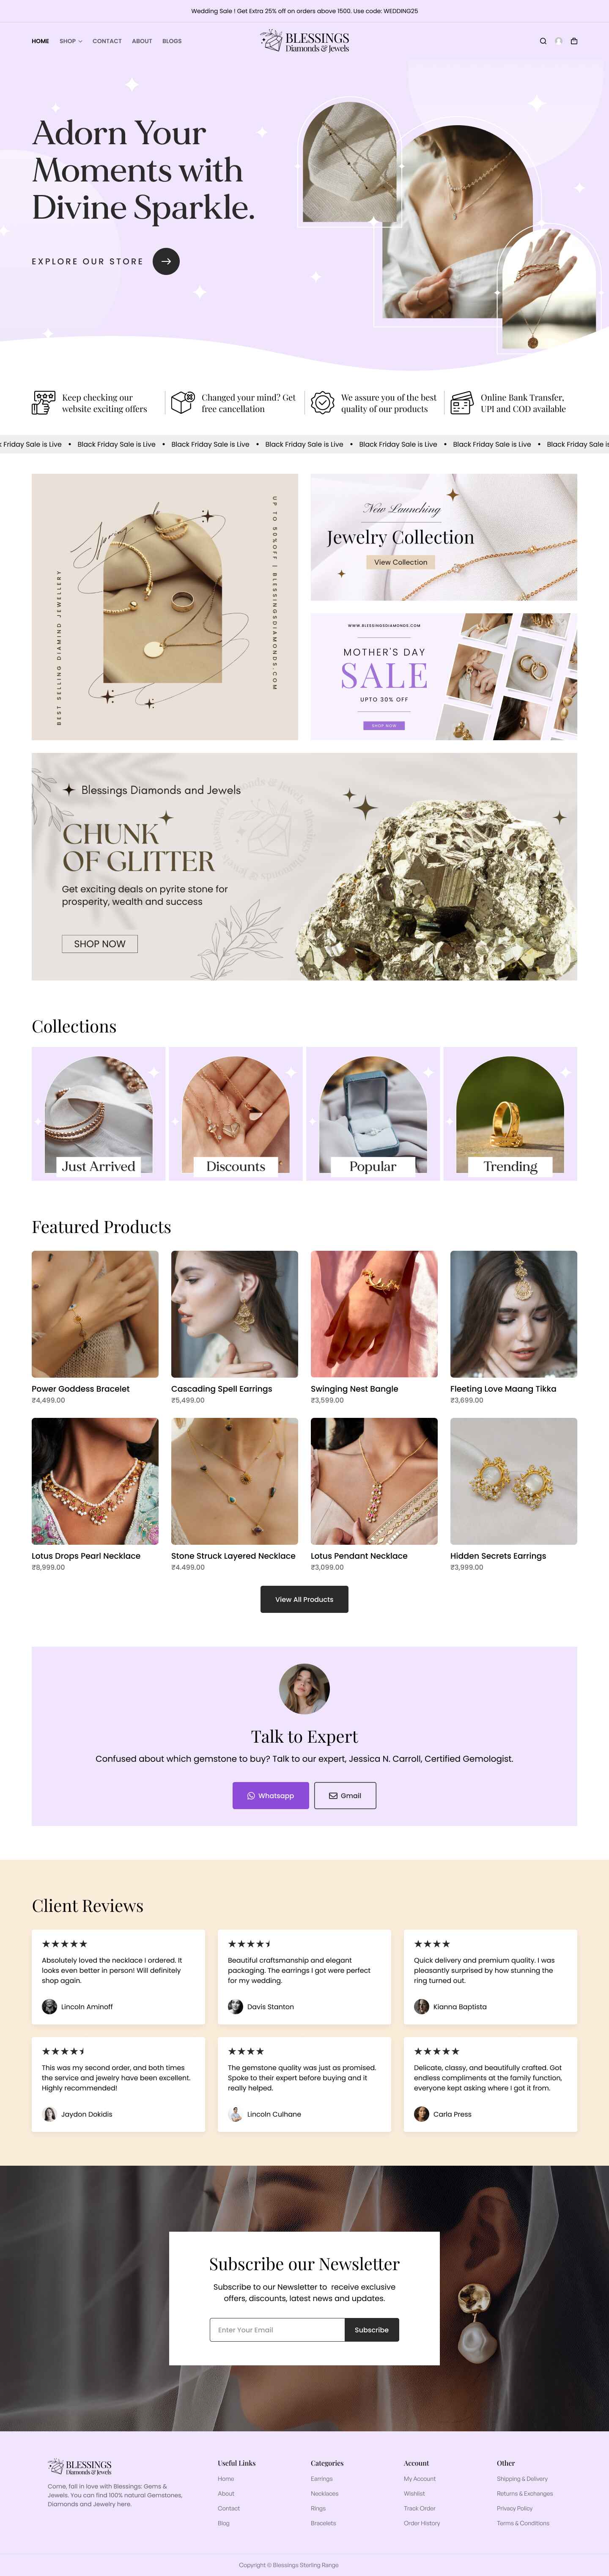The width and height of the screenshot is (609, 2576).
Task: Open the search icon in header
Action: click(543, 41)
